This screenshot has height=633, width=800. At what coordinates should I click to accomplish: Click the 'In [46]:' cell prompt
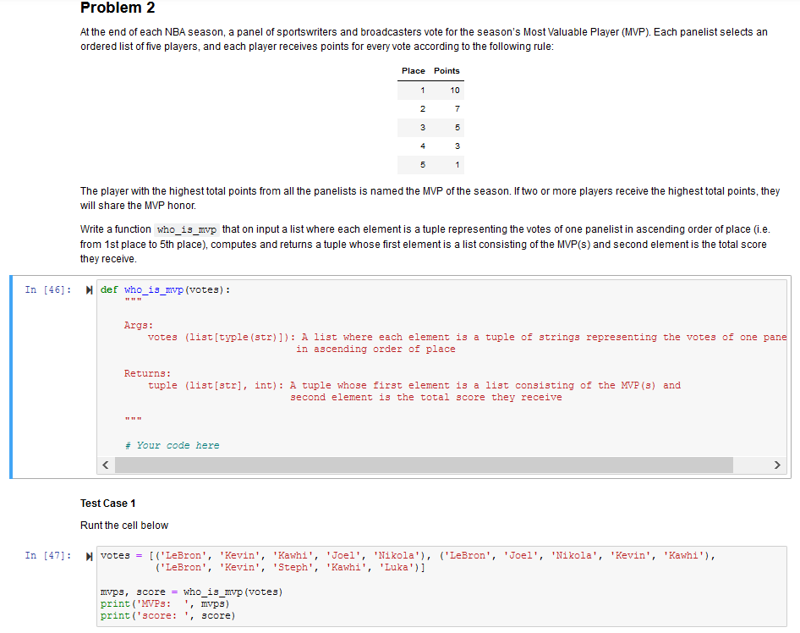tap(48, 290)
